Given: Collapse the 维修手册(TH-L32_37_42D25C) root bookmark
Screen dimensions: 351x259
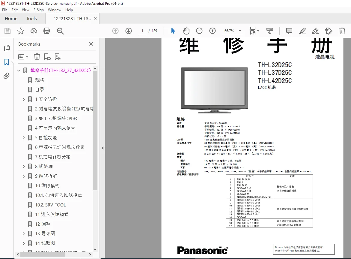Looking at the screenshot, I should click(19, 71).
